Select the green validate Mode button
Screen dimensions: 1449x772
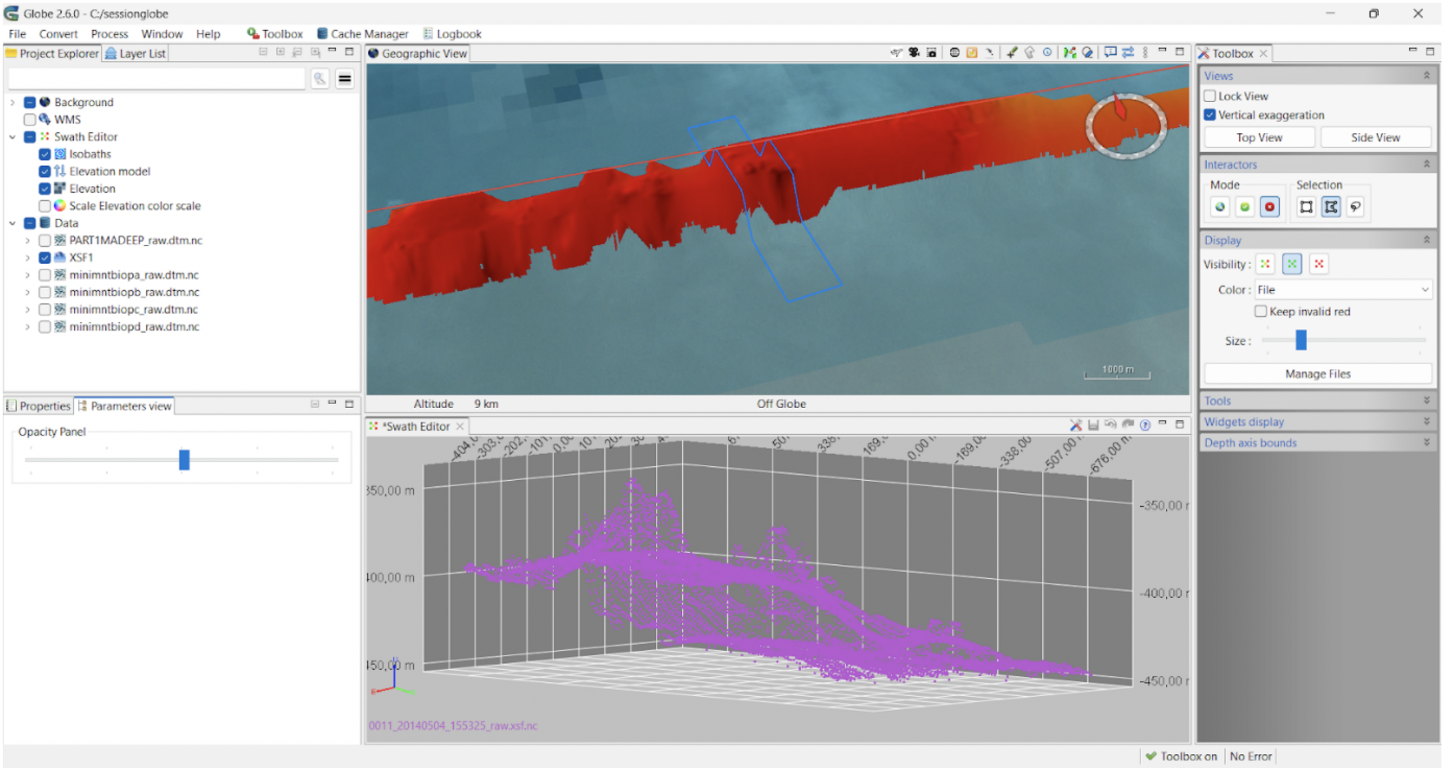pos(1245,206)
